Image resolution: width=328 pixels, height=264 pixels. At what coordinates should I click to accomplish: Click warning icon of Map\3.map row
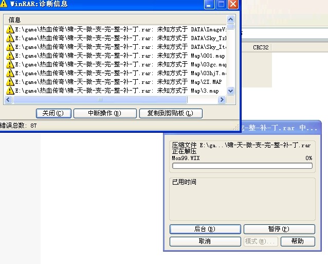point(10,91)
